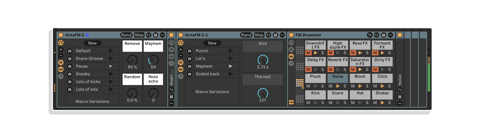
Task: Click save icon in FM Drummer header
Action: pyautogui.click(x=384, y=35)
